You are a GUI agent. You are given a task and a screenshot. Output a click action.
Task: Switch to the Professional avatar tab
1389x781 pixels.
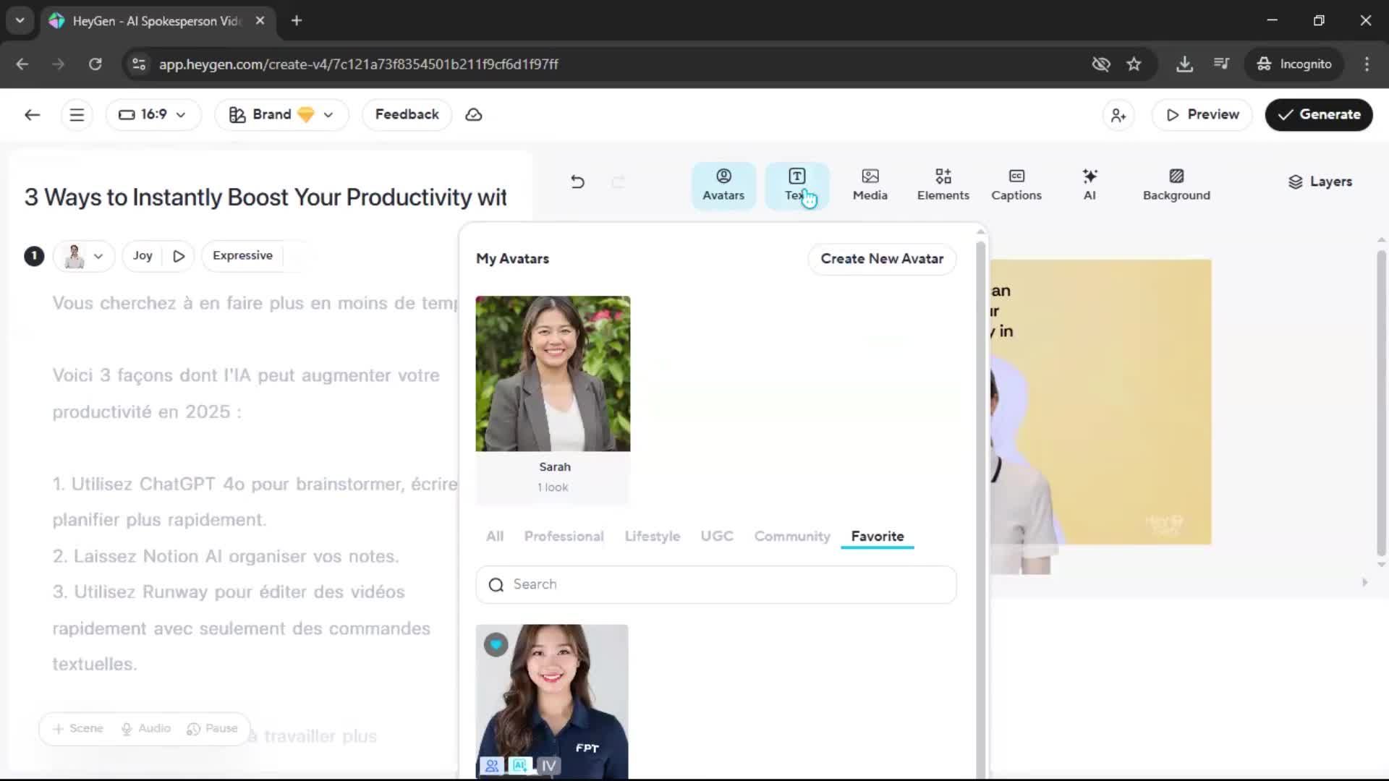click(564, 536)
